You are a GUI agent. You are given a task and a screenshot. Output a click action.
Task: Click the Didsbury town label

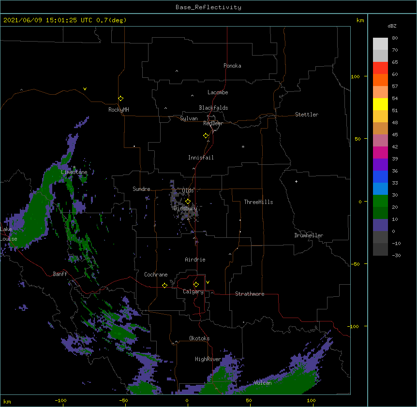186,208
